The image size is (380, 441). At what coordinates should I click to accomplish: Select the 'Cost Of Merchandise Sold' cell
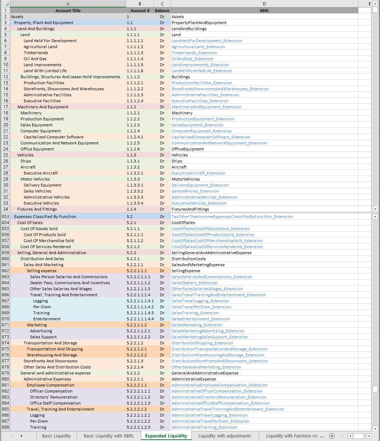tap(68, 241)
